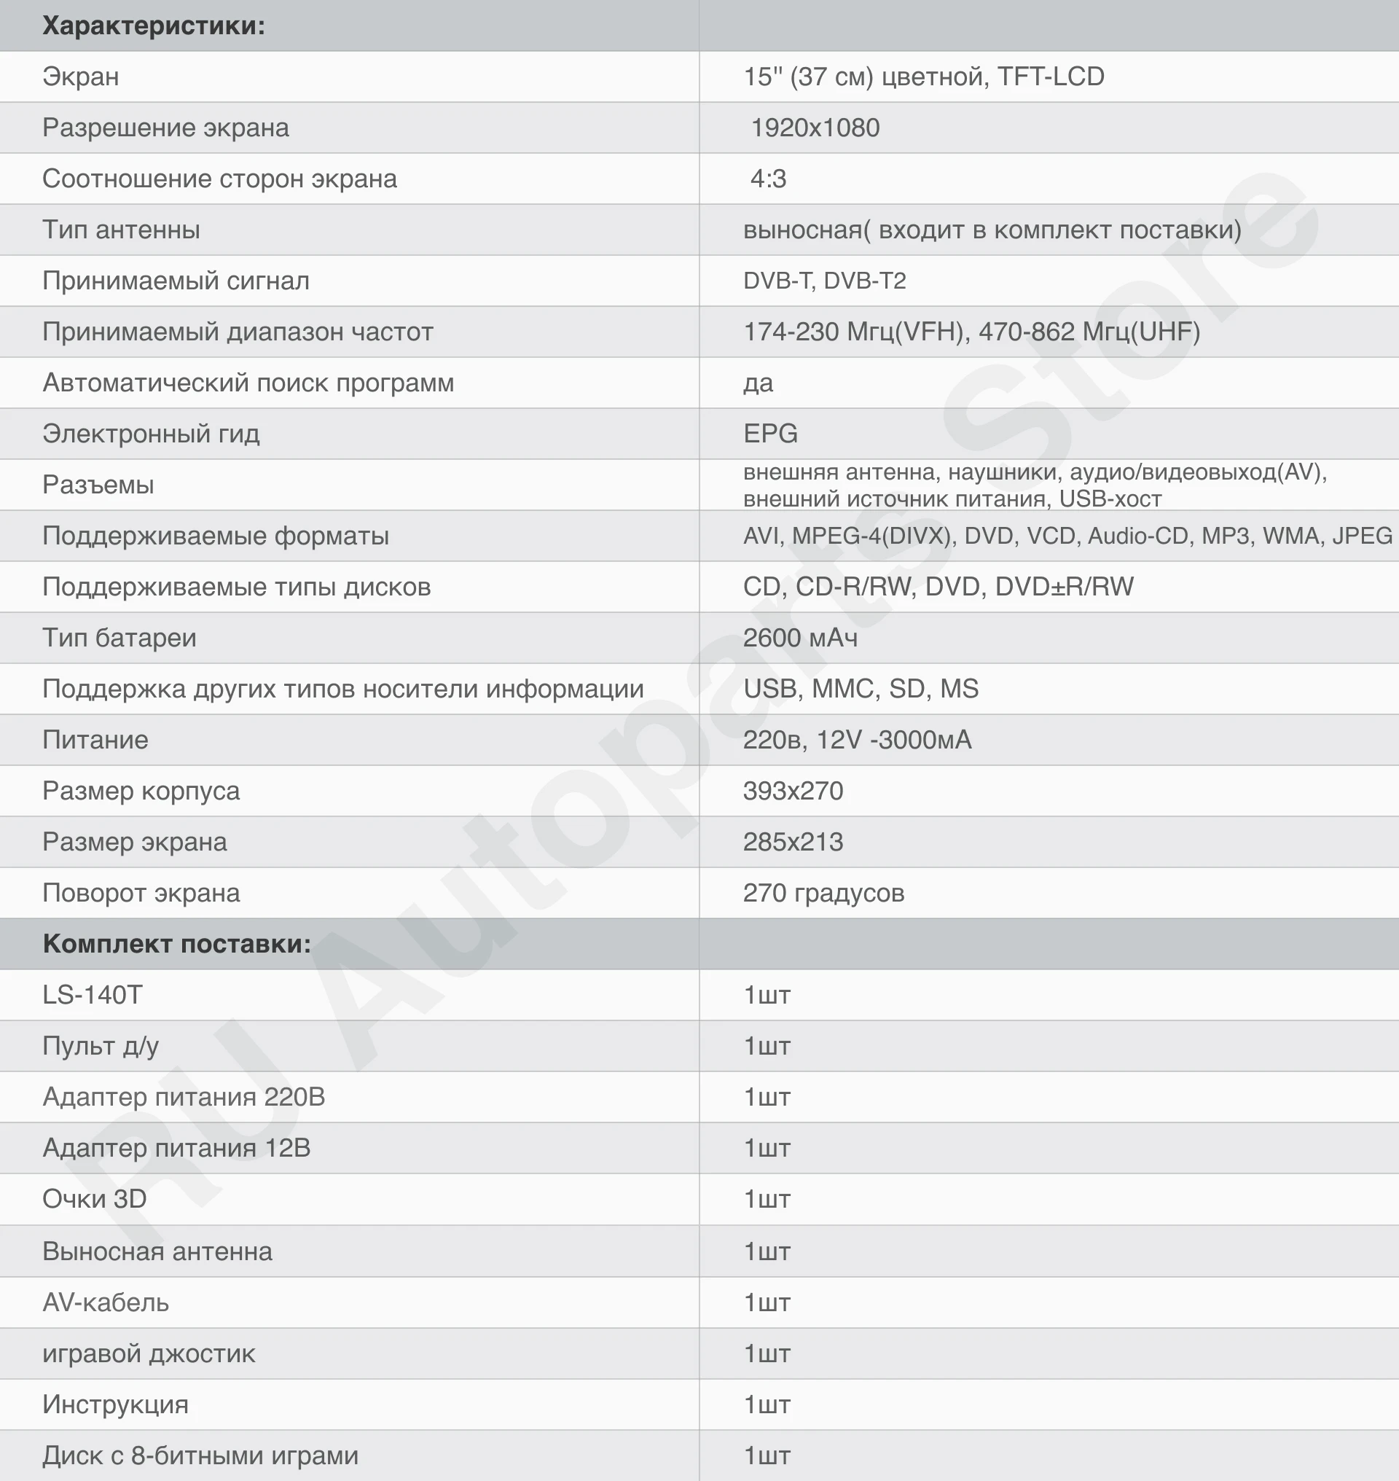
Task: Select the Поворот экрана row label
Action: 141,893
